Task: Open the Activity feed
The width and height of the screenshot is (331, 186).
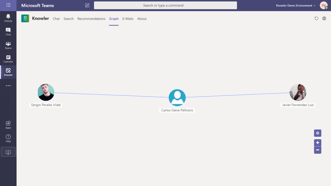Action: pos(8,18)
